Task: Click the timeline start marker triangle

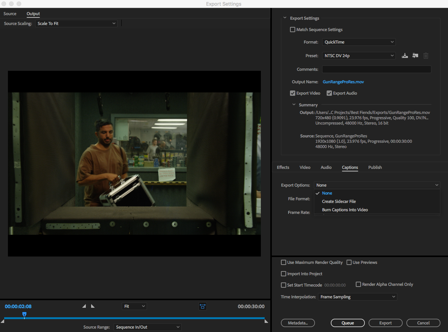Action: (x=3, y=321)
